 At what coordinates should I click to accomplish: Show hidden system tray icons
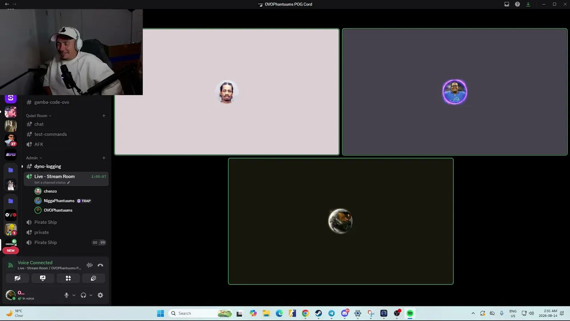(473, 313)
